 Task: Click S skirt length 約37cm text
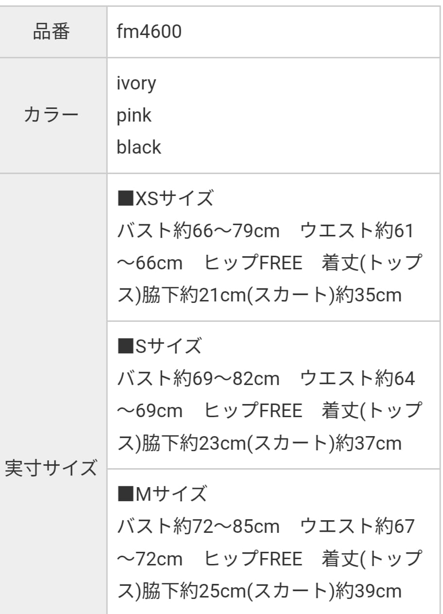(369, 443)
